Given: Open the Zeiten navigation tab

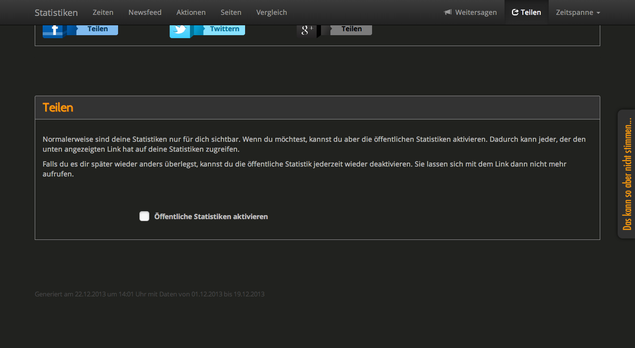Looking at the screenshot, I should point(103,12).
